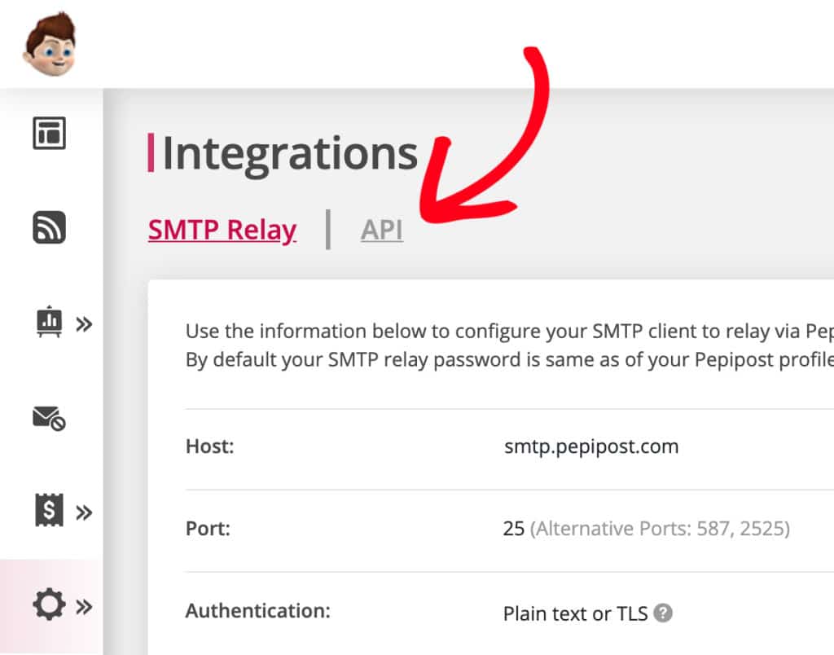Open the Settings gear icon
Image resolution: width=834 pixels, height=655 pixels.
pyautogui.click(x=49, y=604)
